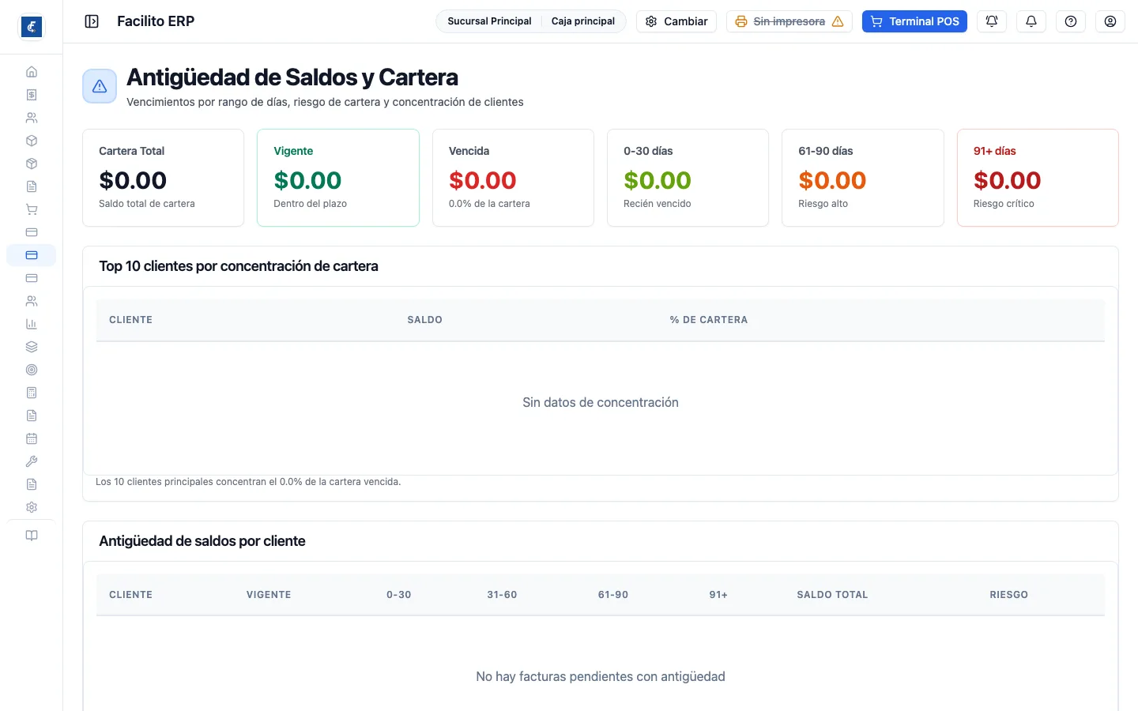Click the SALDO TOTAL column header
This screenshot has height=711, width=1138.
click(x=832, y=595)
